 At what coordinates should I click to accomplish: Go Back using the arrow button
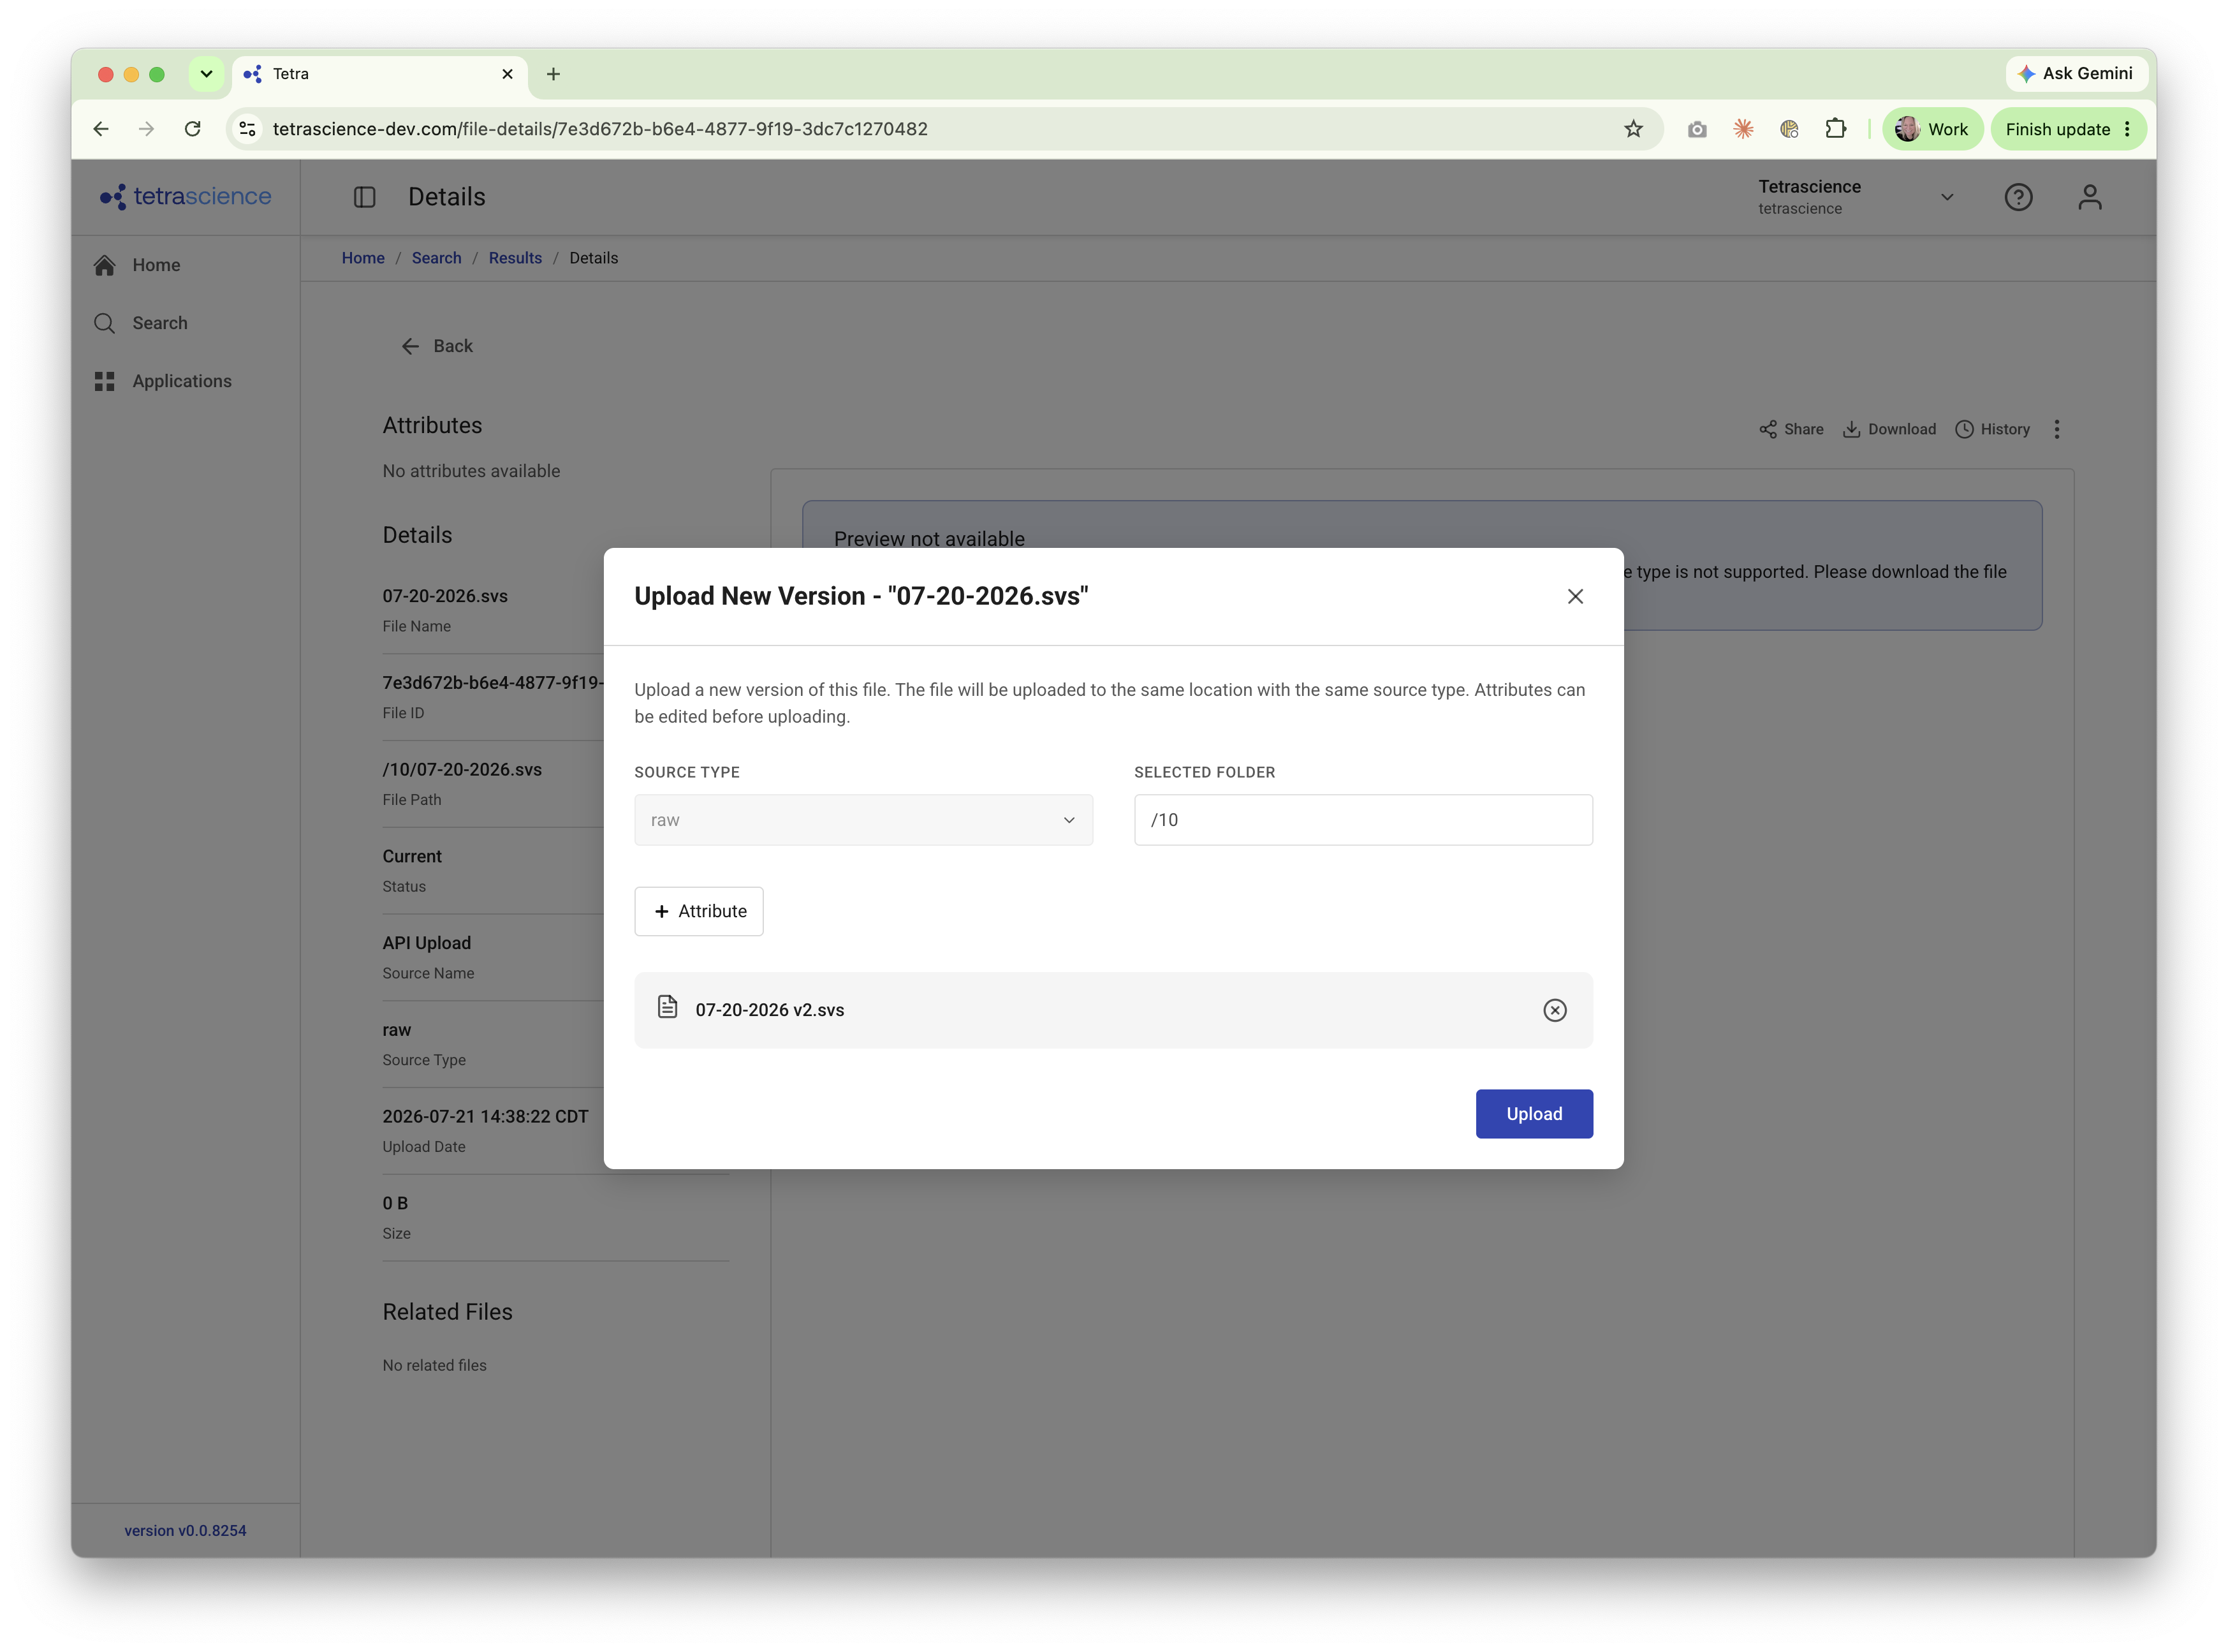437,346
